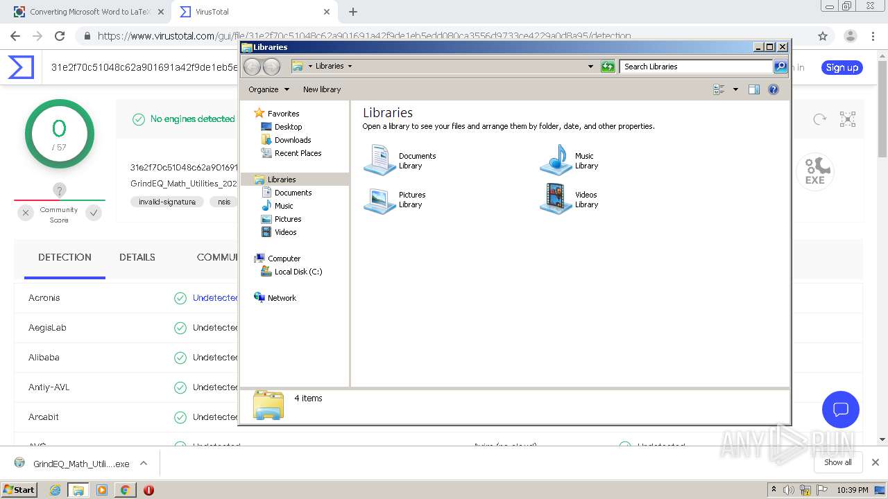Show hidden system tray icons
This screenshot has height=499, width=888.
tap(774, 490)
